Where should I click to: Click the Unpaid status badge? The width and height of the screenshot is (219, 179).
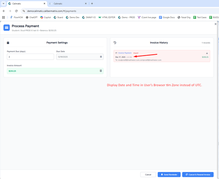[x=136, y=53]
